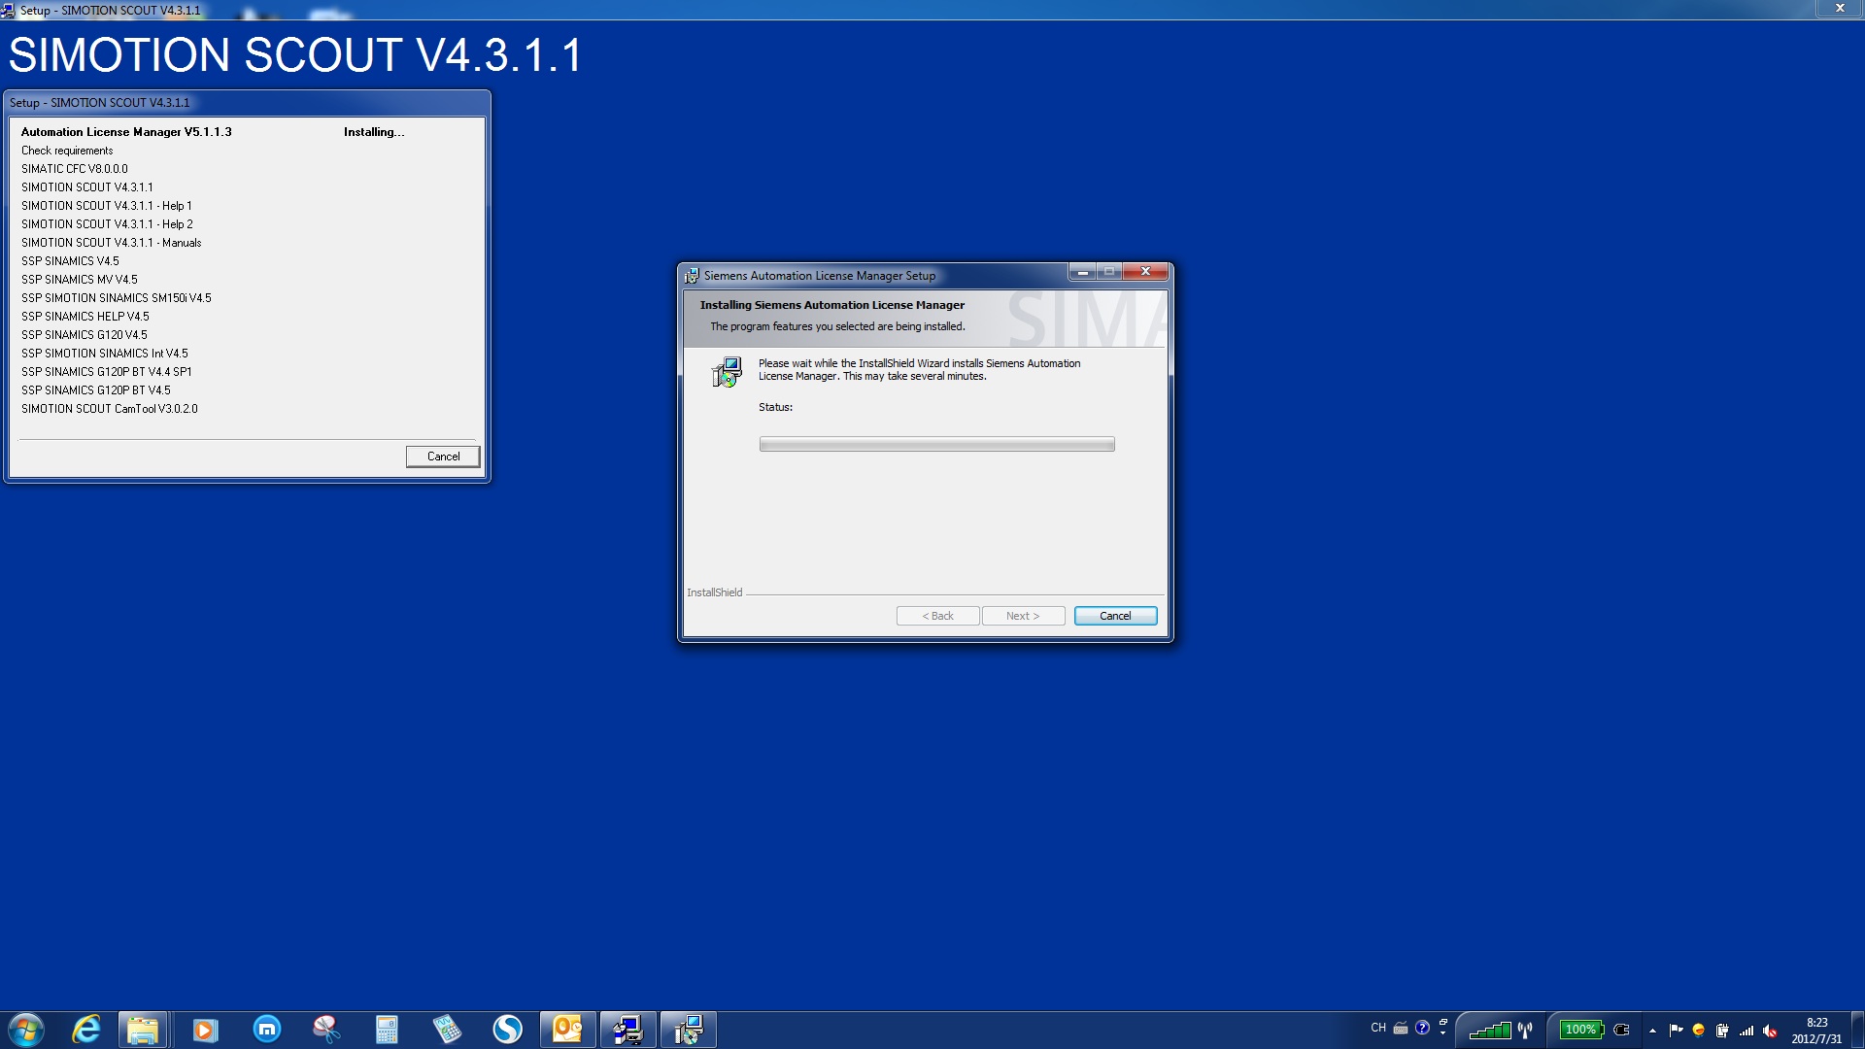Open Windows Explorer folder icon in taskbar
1865x1049 pixels.
[x=143, y=1030]
